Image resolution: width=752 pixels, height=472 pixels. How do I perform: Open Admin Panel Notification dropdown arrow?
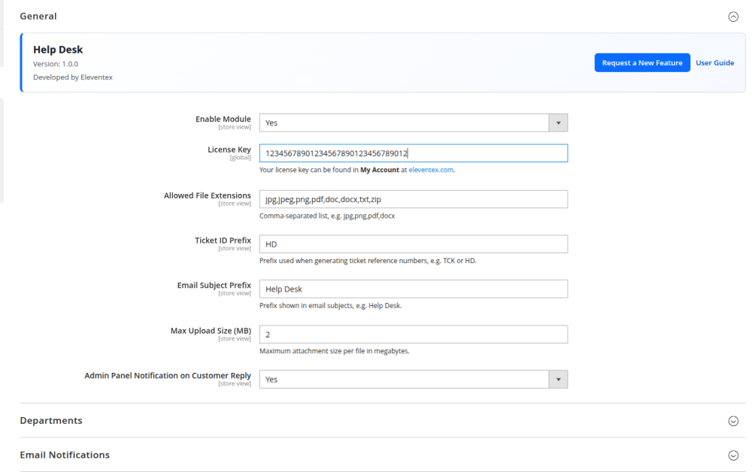click(x=558, y=380)
